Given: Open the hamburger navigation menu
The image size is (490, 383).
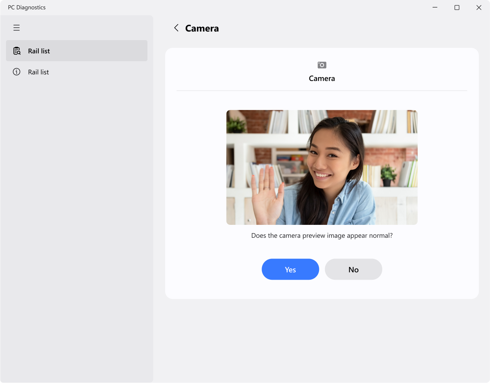Looking at the screenshot, I should pyautogui.click(x=16, y=28).
